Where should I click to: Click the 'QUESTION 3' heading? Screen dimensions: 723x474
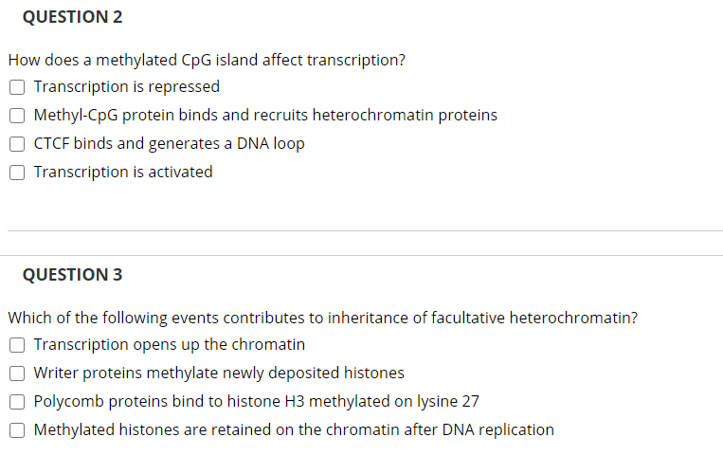pos(72,275)
